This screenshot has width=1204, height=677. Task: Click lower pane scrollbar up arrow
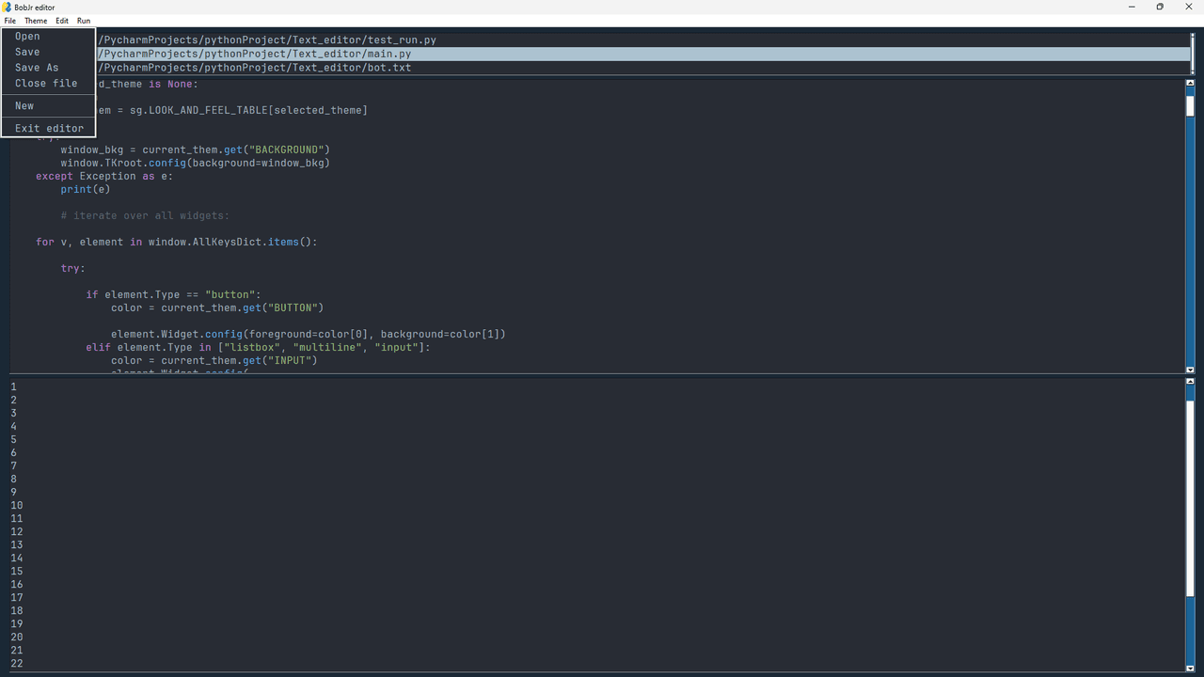point(1190,382)
